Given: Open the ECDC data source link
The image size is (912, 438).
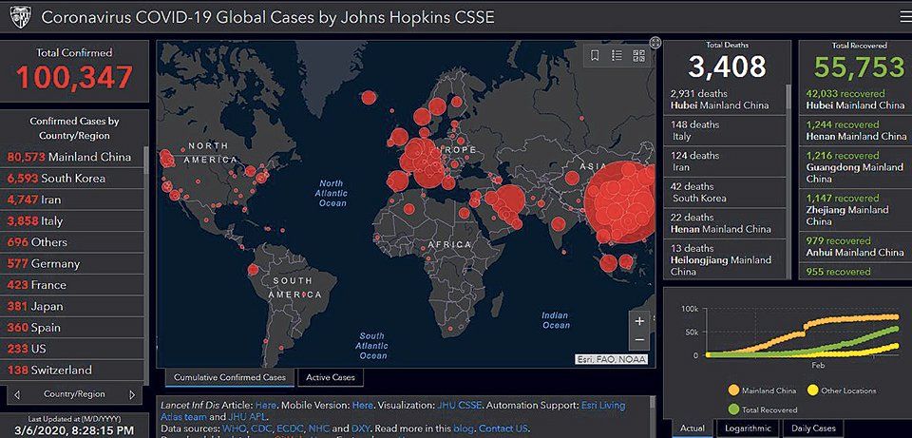Looking at the screenshot, I should point(289,428).
